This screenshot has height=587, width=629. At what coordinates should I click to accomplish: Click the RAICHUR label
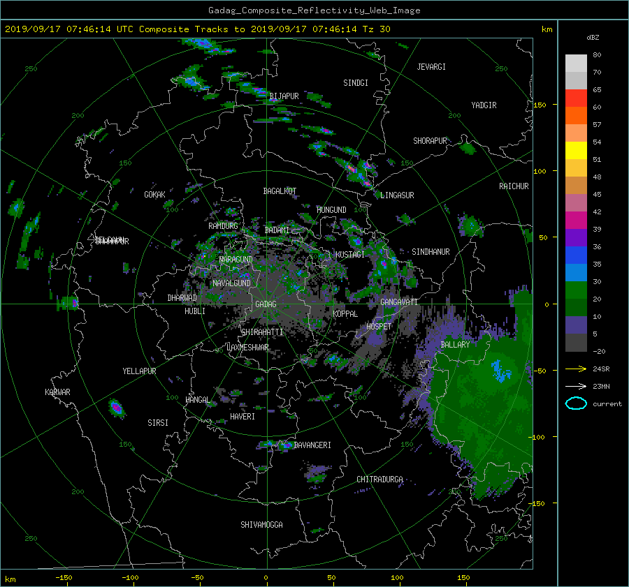click(x=514, y=186)
